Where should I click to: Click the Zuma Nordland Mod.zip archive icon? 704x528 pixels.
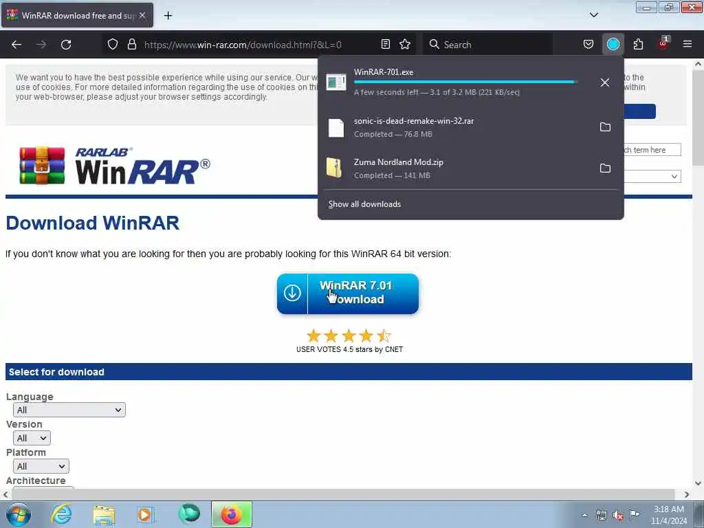(334, 168)
